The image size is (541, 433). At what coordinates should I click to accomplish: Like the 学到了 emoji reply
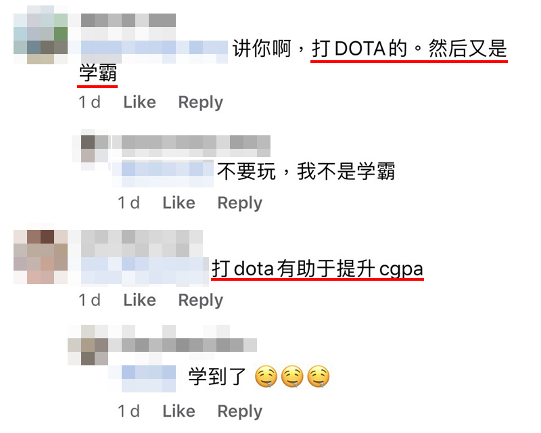click(179, 411)
